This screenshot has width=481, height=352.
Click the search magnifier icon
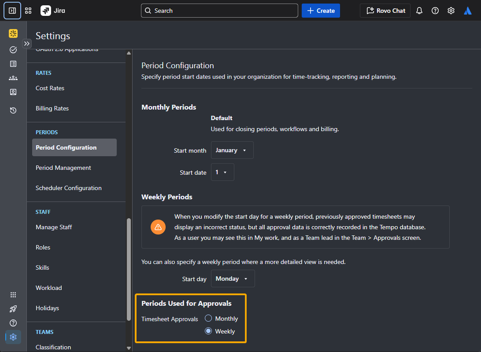pos(148,11)
